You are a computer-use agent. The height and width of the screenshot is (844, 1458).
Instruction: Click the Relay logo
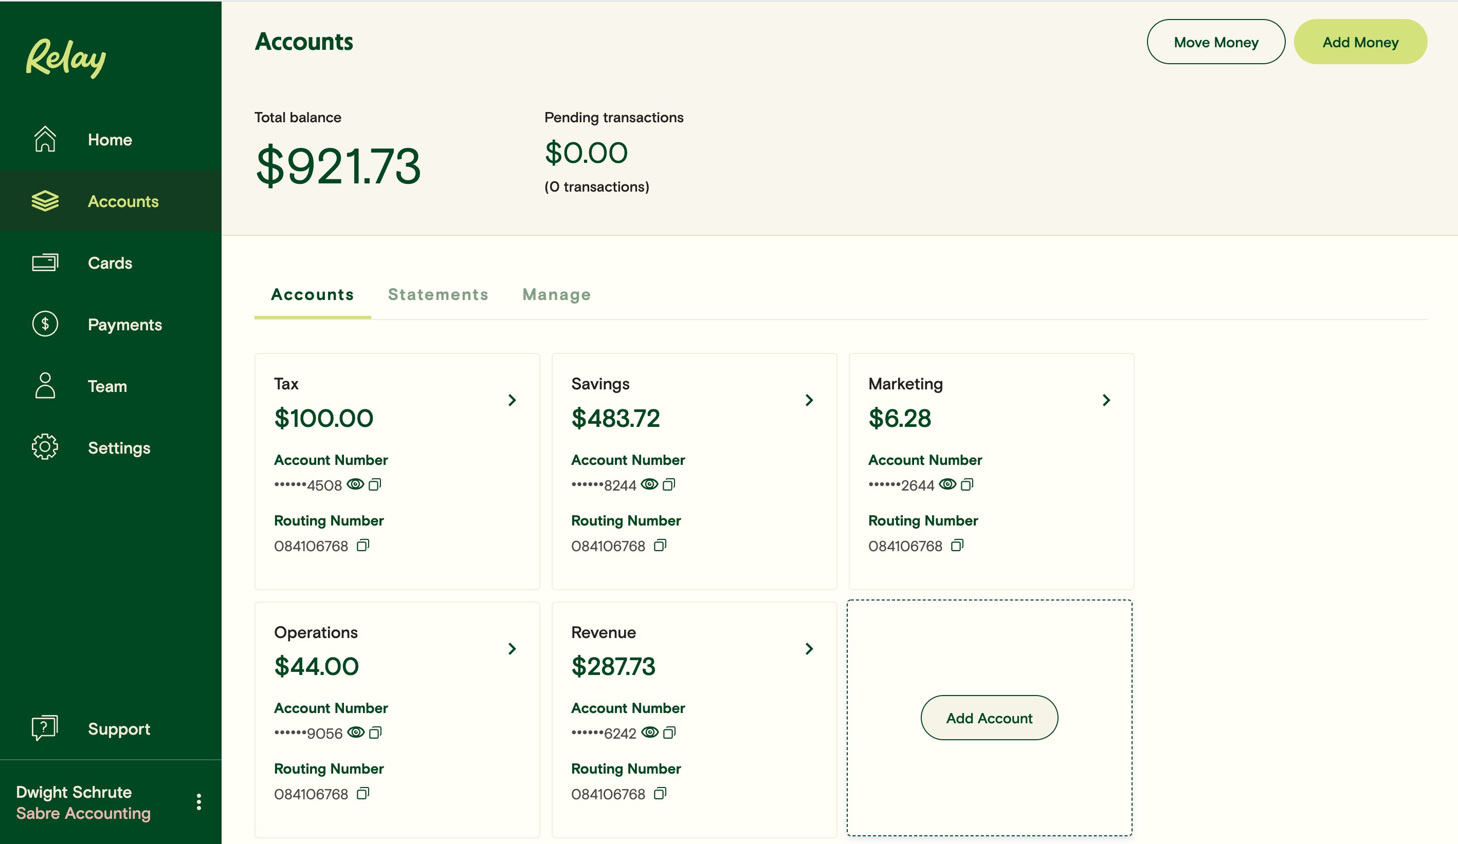point(65,57)
